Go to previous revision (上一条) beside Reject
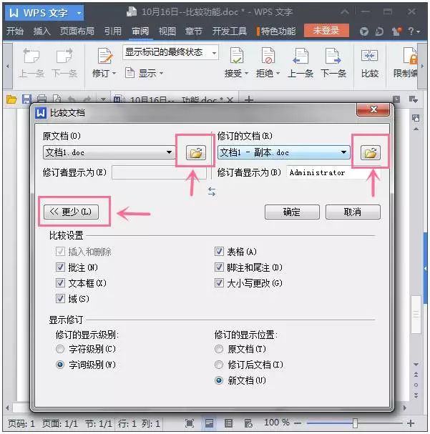 [300, 56]
